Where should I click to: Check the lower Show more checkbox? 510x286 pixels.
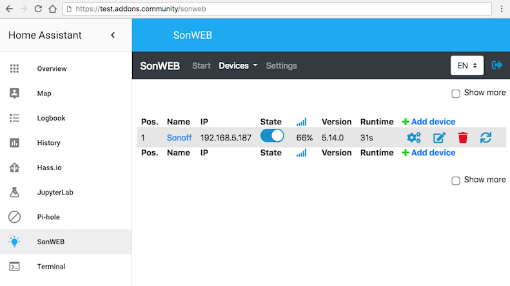[456, 180]
